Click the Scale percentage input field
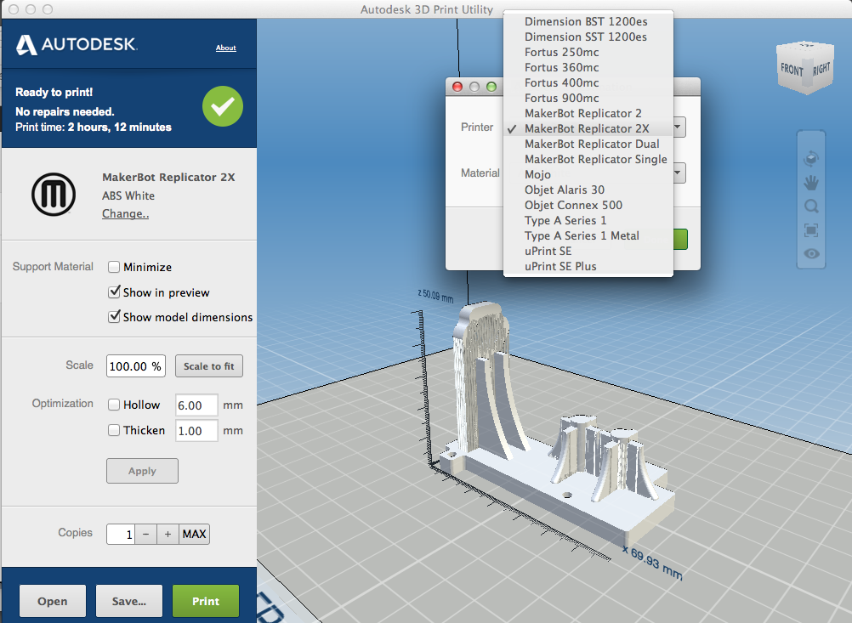Viewport: 852px width, 623px height. tap(135, 365)
